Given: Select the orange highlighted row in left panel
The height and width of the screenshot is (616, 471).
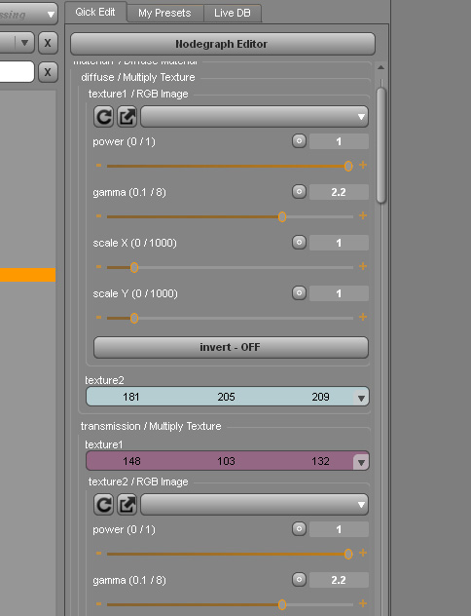Looking at the screenshot, I should [x=27, y=275].
